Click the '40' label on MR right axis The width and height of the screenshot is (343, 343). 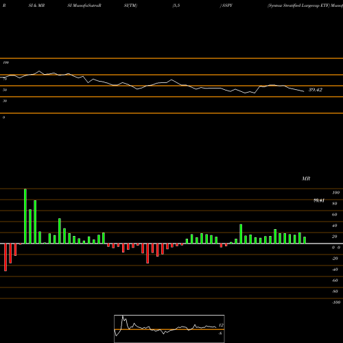[x=335, y=226]
